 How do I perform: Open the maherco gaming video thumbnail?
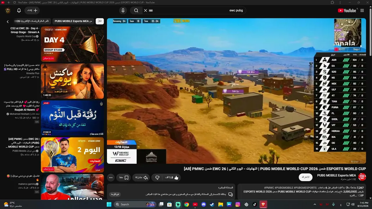click(72, 187)
